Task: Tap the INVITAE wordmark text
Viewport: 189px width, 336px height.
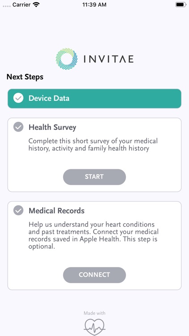Action: [109, 59]
